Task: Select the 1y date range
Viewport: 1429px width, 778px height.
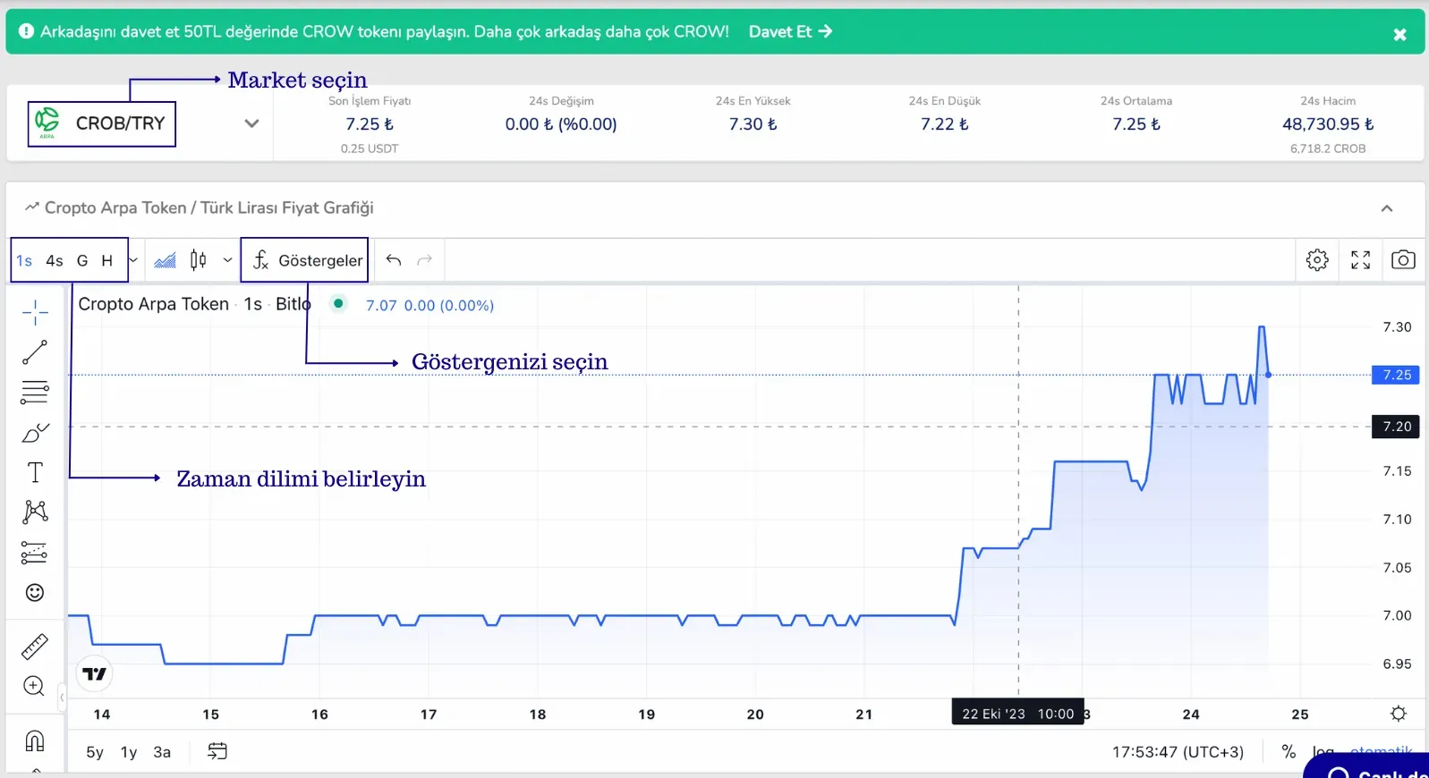Action: 129,752
